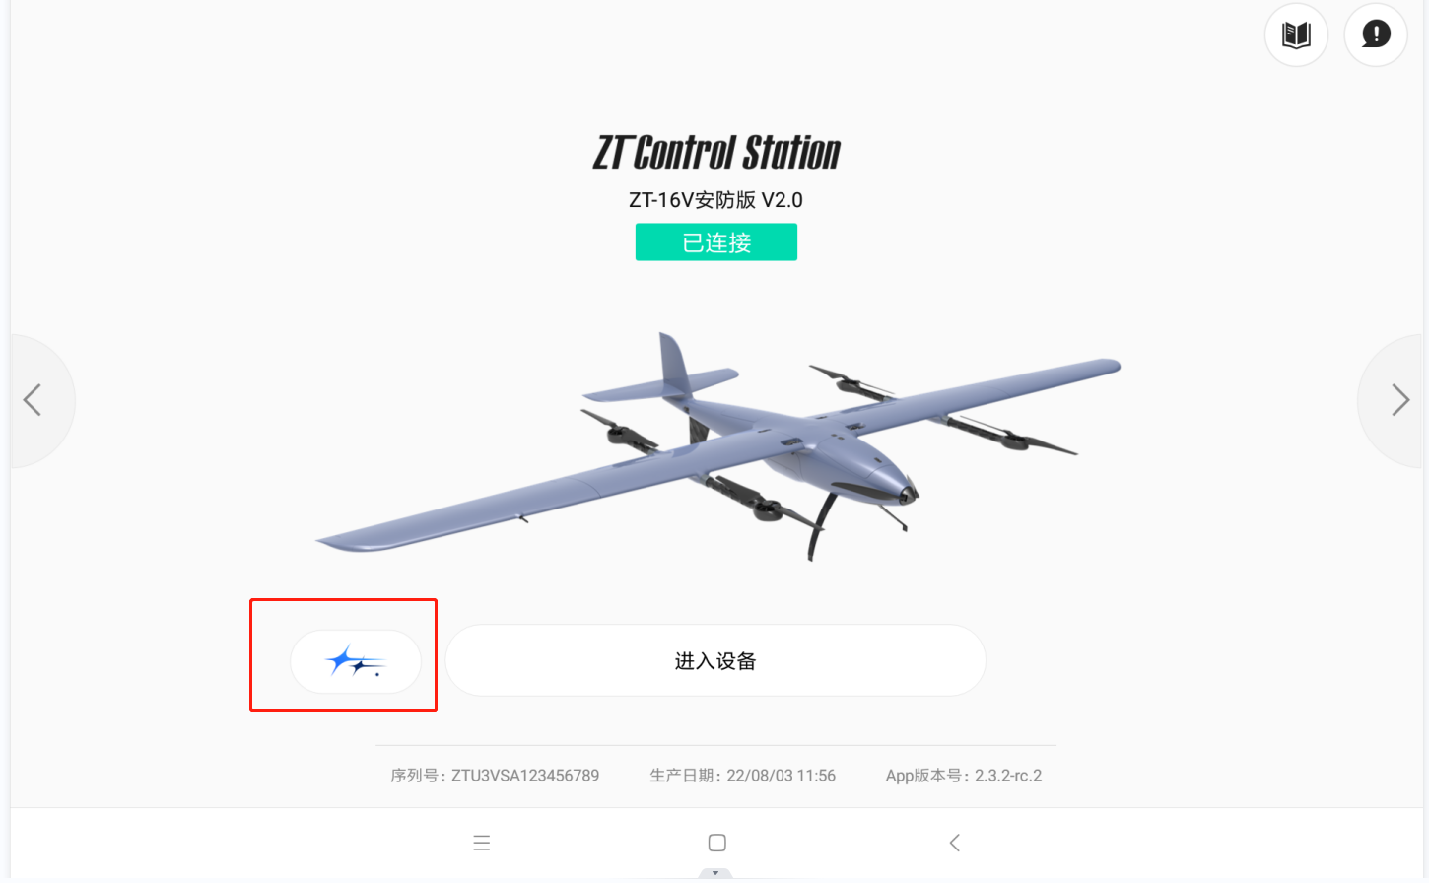Go to previous device with left chevron
The width and height of the screenshot is (1429, 883).
(33, 400)
